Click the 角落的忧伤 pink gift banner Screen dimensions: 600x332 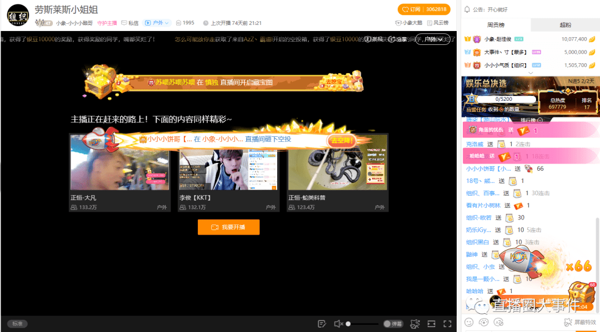(x=531, y=130)
